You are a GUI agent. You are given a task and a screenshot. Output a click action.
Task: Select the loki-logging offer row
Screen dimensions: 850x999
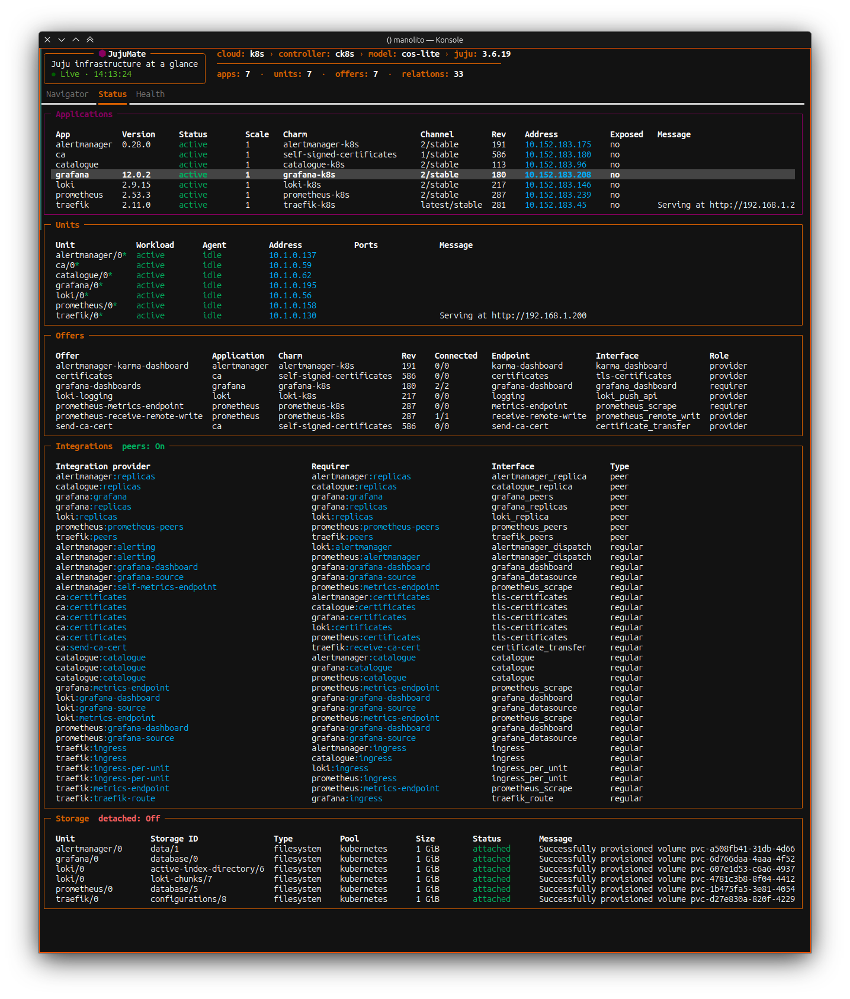click(x=84, y=396)
